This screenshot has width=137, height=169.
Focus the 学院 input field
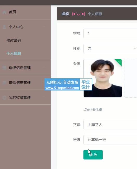pyautogui.click(x=110, y=125)
